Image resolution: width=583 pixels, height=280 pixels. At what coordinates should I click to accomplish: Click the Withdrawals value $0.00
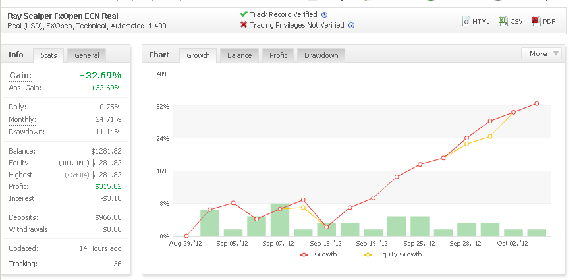(x=112, y=229)
